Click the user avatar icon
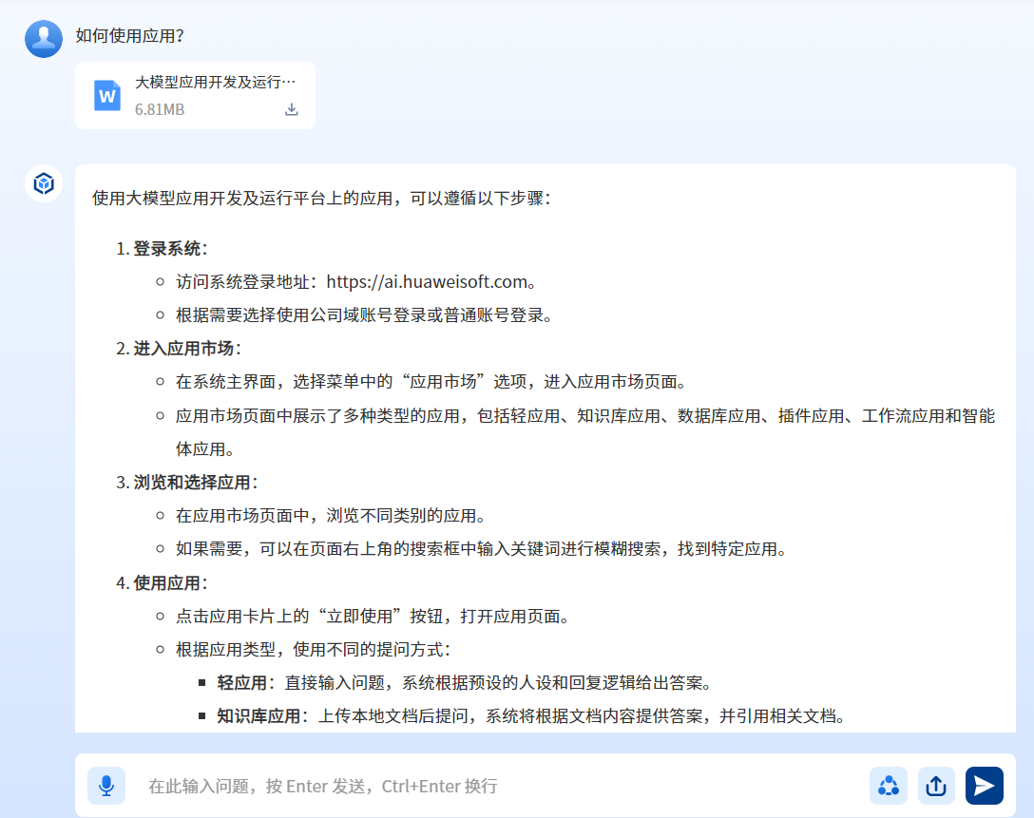Screen dimensions: 1034x818 [44, 38]
